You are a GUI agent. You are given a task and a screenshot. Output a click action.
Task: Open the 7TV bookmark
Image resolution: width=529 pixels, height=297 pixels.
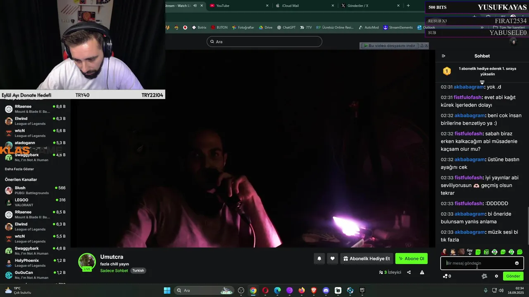point(306,28)
